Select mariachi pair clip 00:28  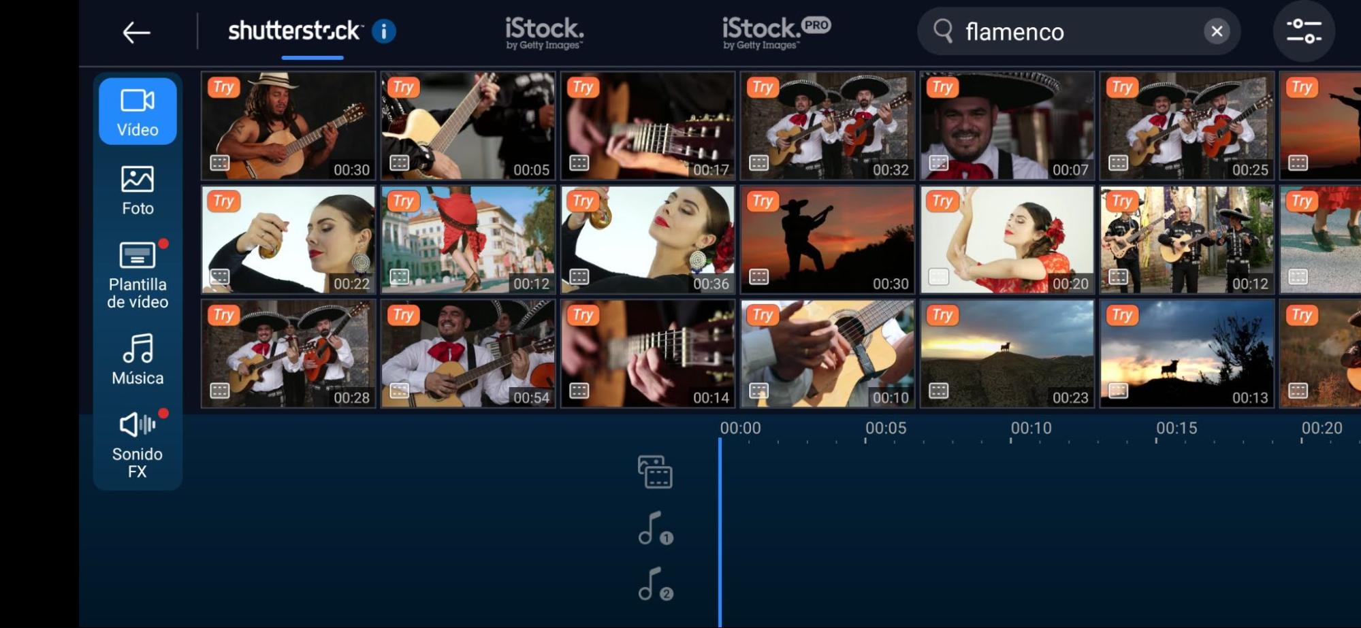[289, 354]
